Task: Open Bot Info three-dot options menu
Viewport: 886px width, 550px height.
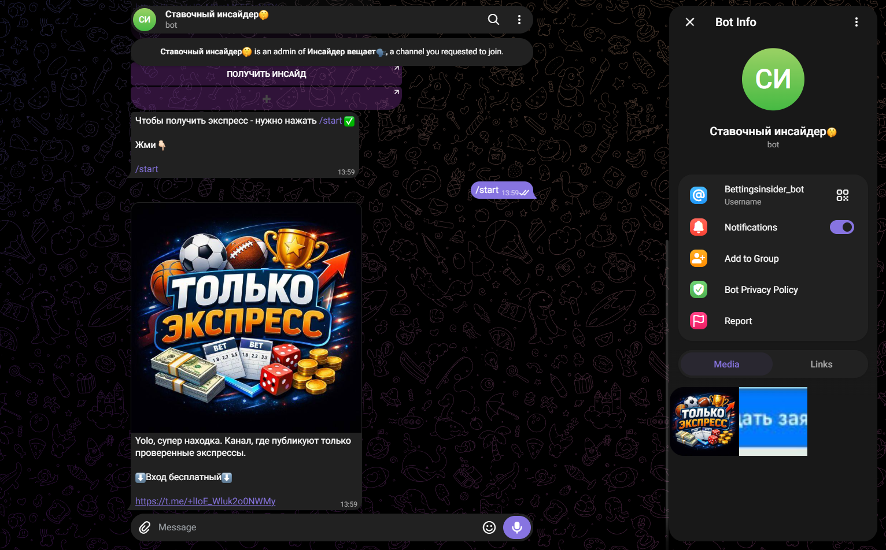Action: (857, 22)
